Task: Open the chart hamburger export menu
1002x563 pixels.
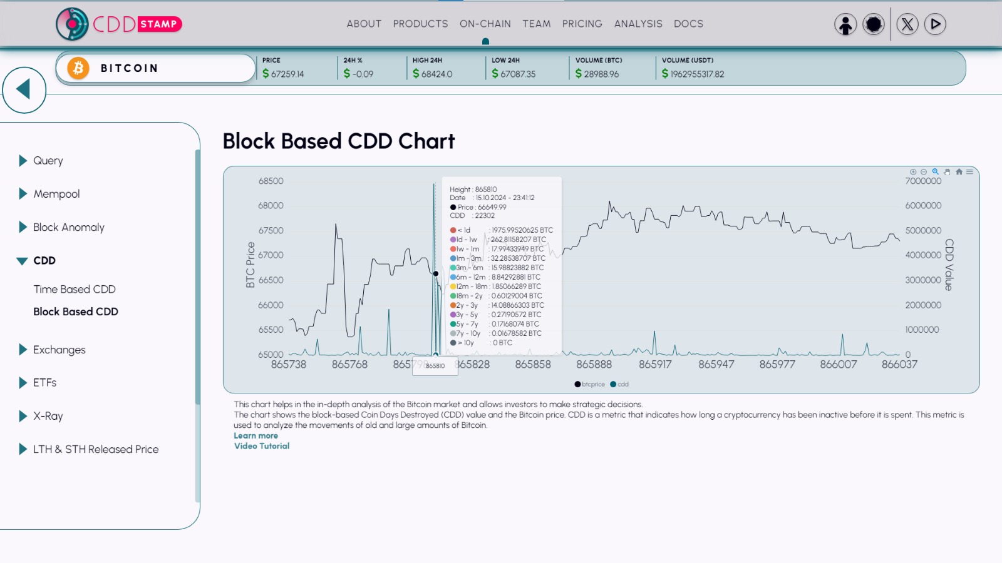Action: click(x=969, y=171)
